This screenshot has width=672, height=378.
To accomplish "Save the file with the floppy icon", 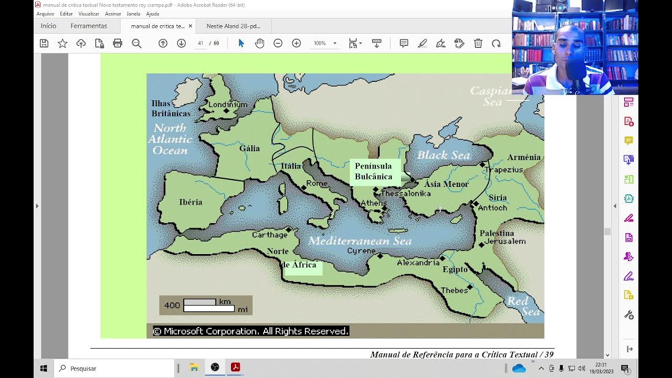I will (x=44, y=43).
